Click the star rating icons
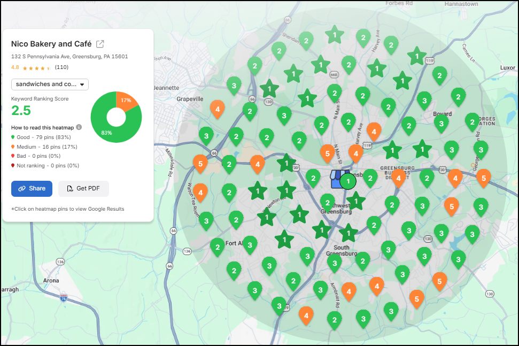519x346 pixels. [36, 68]
